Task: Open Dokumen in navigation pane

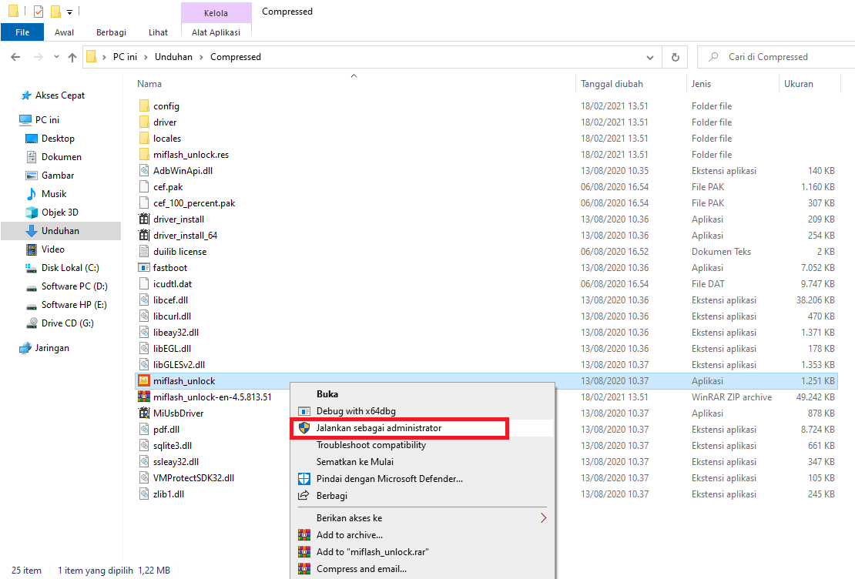Action: 61,157
